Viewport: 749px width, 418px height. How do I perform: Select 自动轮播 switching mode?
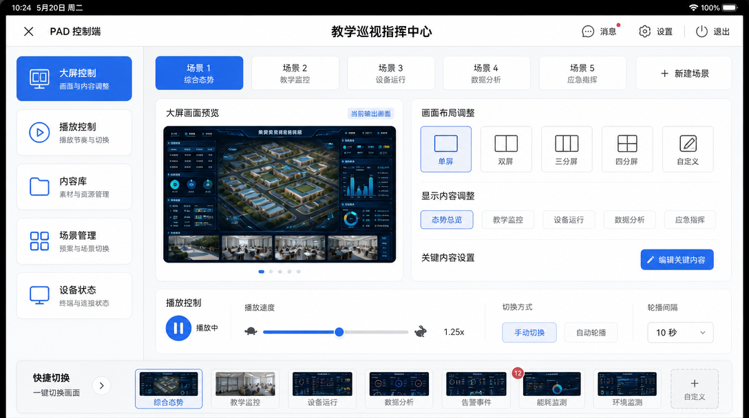[591, 333]
